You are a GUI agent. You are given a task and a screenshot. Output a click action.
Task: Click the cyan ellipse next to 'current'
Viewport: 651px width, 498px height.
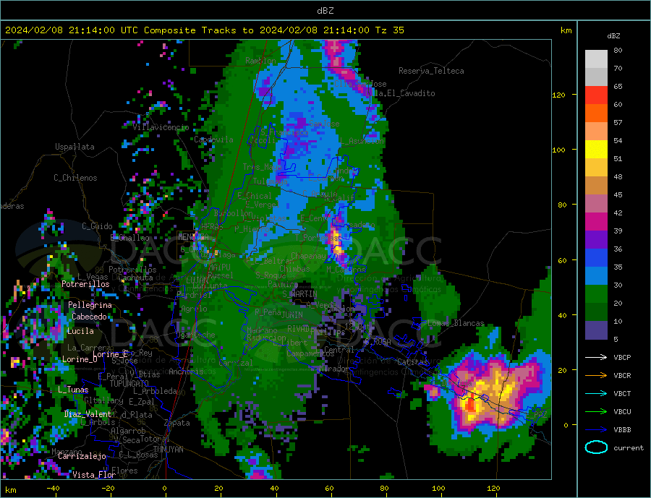(596, 447)
